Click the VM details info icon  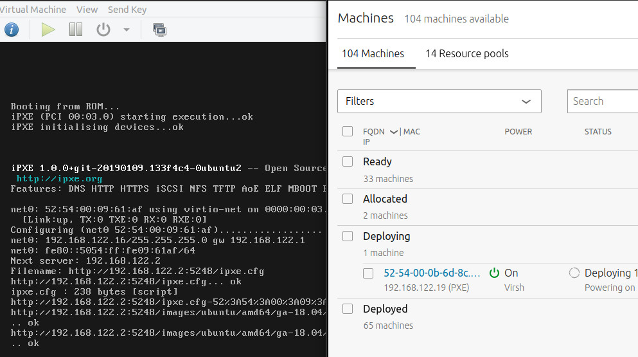click(x=11, y=30)
